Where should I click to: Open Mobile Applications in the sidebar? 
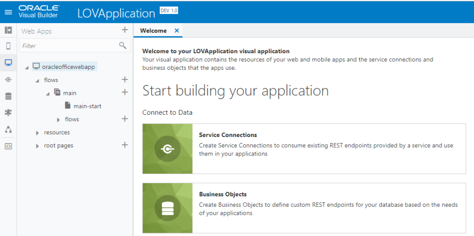[8, 46]
